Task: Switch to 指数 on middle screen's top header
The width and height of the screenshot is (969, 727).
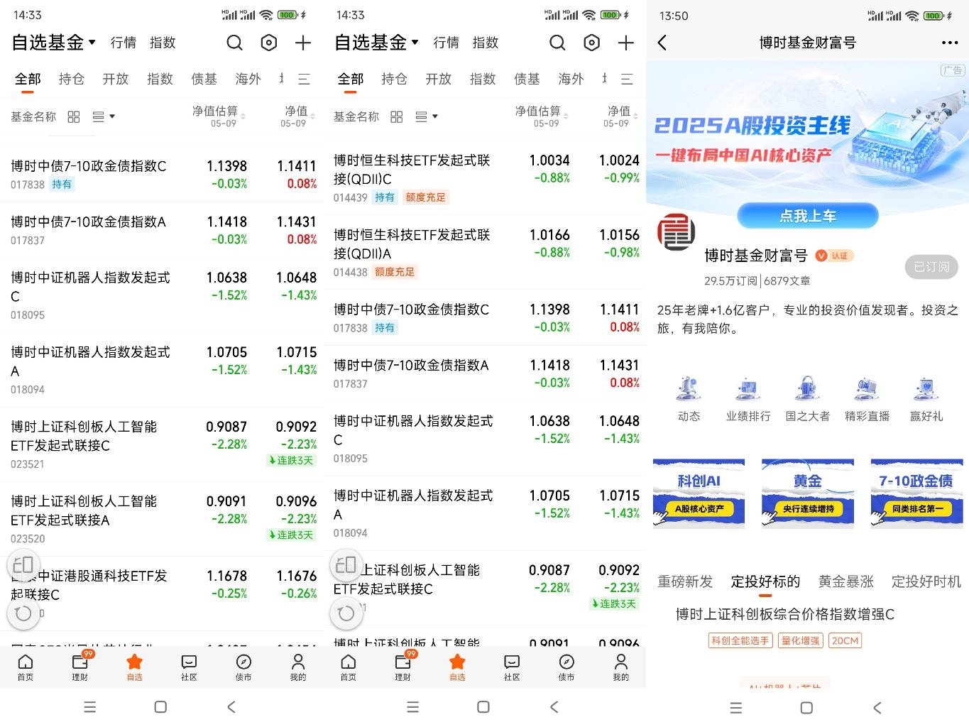Action: pyautogui.click(x=486, y=43)
